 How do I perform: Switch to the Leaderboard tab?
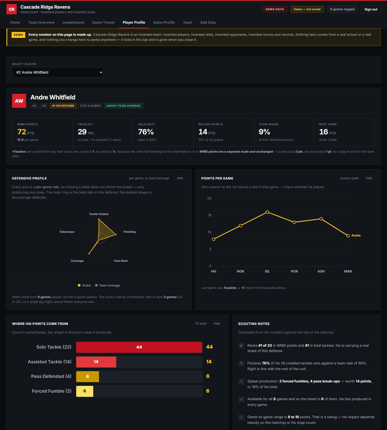point(73,23)
